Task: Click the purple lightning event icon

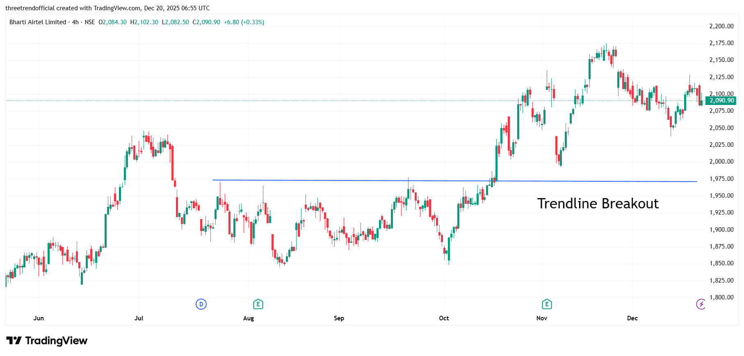Action: coord(701,304)
